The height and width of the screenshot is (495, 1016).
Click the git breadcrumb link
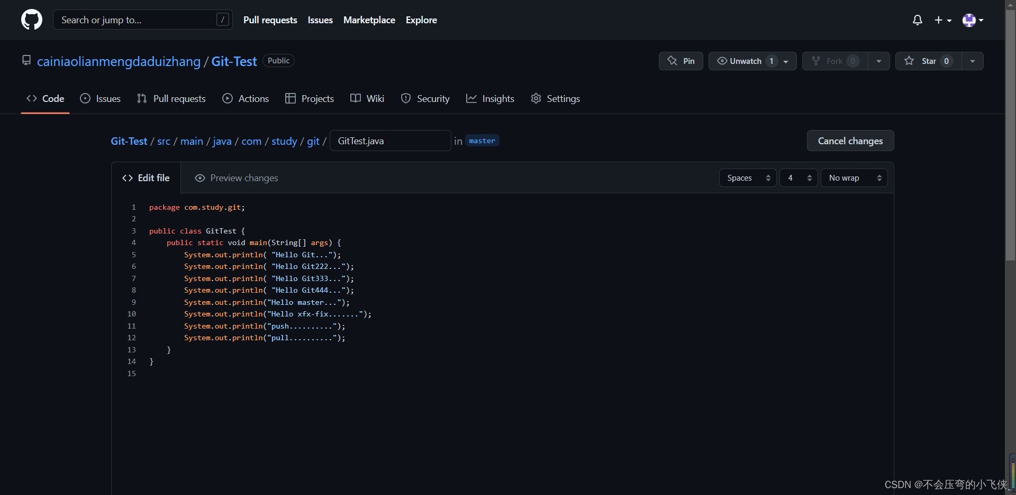point(313,141)
